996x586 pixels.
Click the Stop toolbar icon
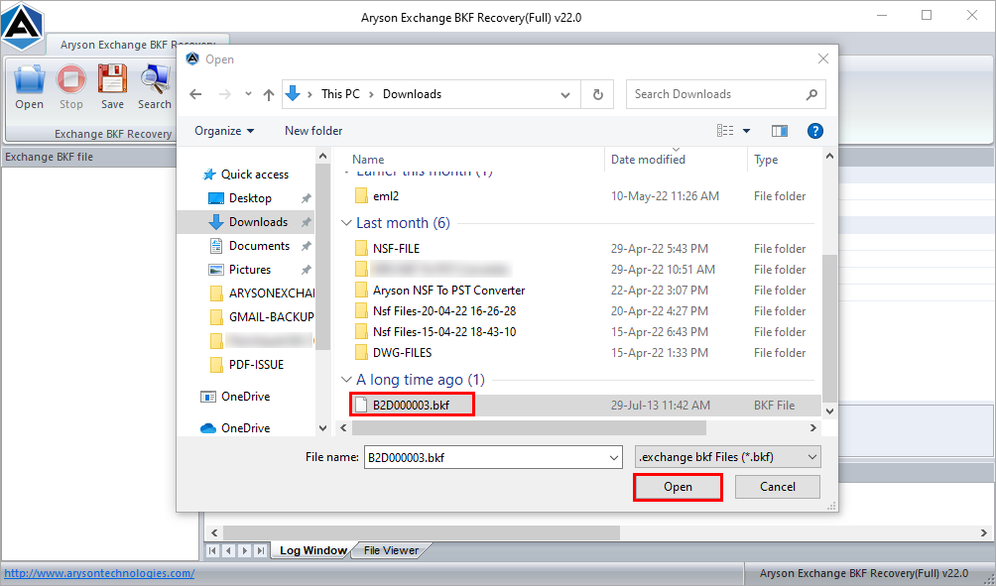71,87
